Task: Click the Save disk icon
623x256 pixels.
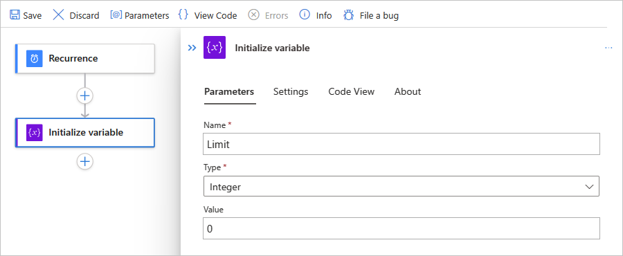Action: click(x=15, y=15)
